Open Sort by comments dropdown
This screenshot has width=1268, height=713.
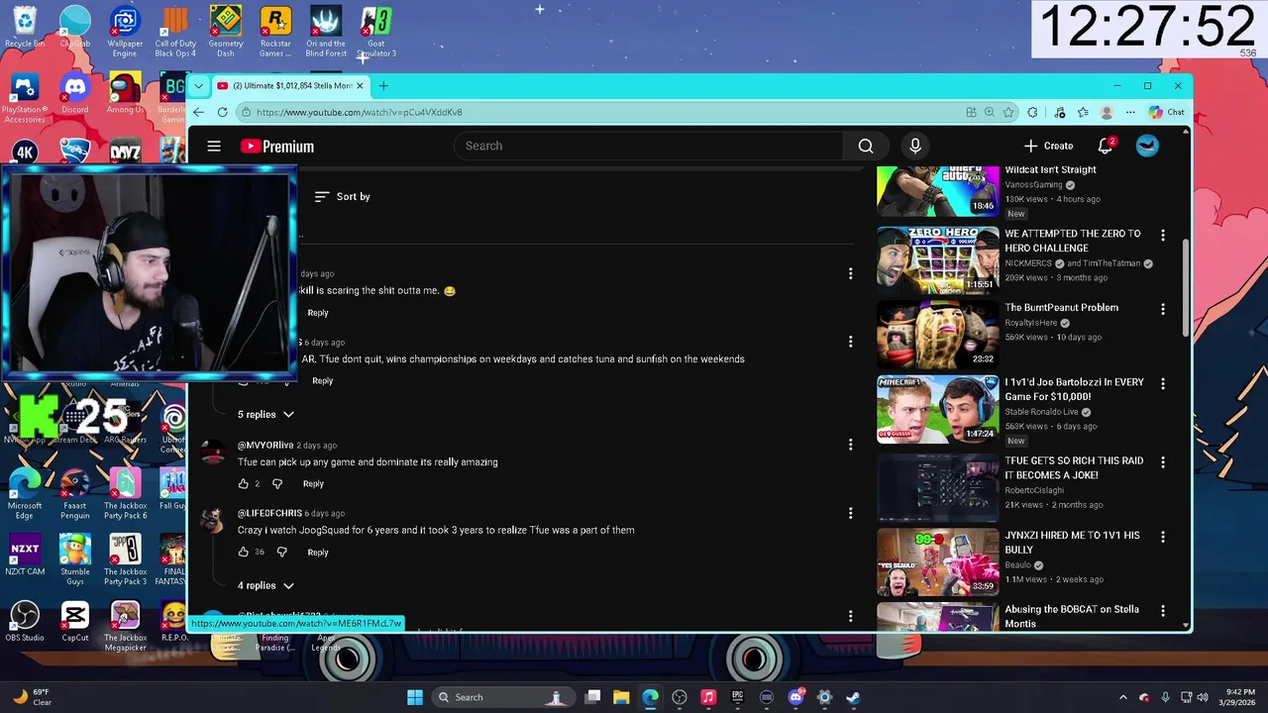tap(342, 196)
